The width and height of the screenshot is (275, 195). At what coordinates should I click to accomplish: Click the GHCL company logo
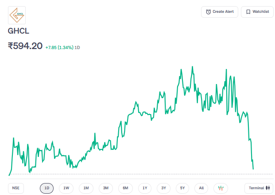[x=17, y=15]
